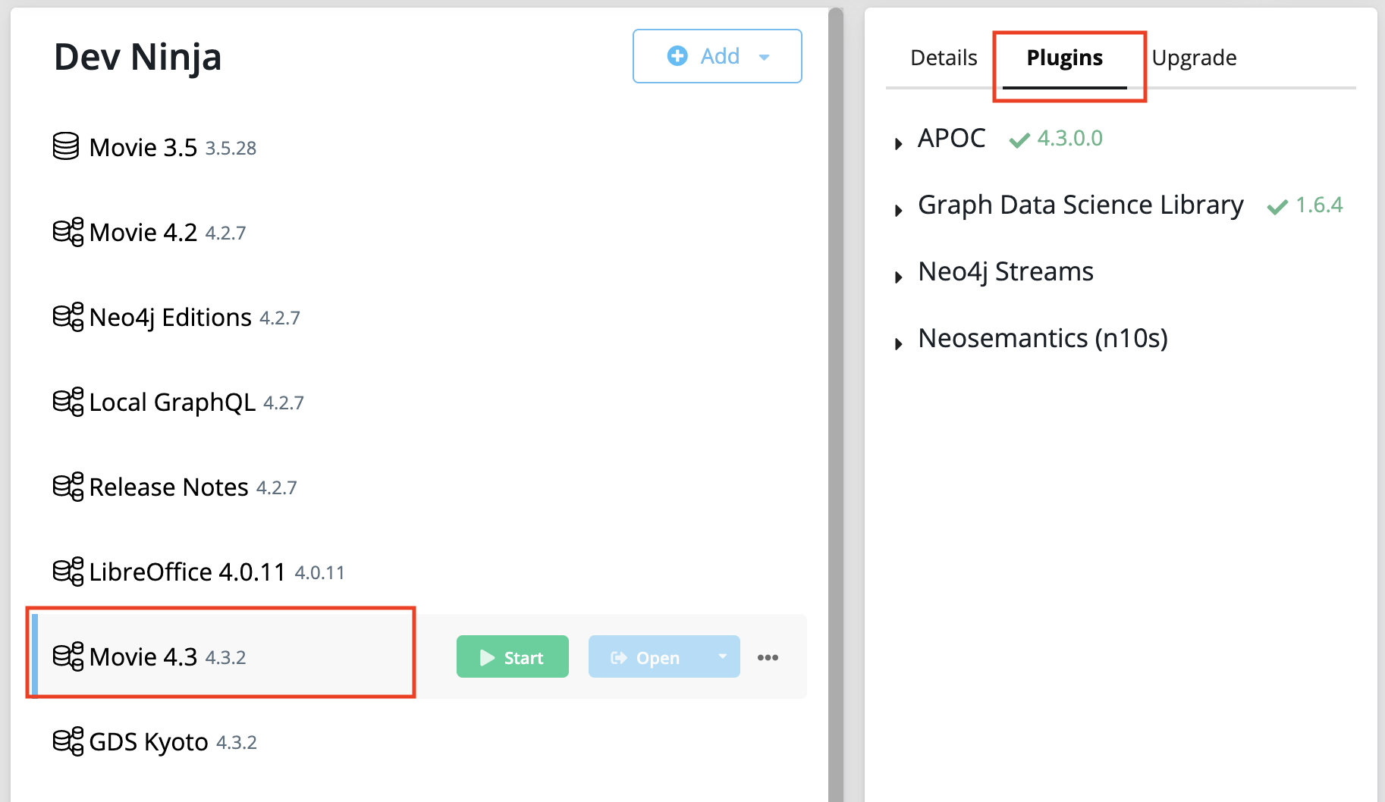Click the GDS Kyoto database icon
Viewport: 1385px width, 802px height.
(68, 741)
